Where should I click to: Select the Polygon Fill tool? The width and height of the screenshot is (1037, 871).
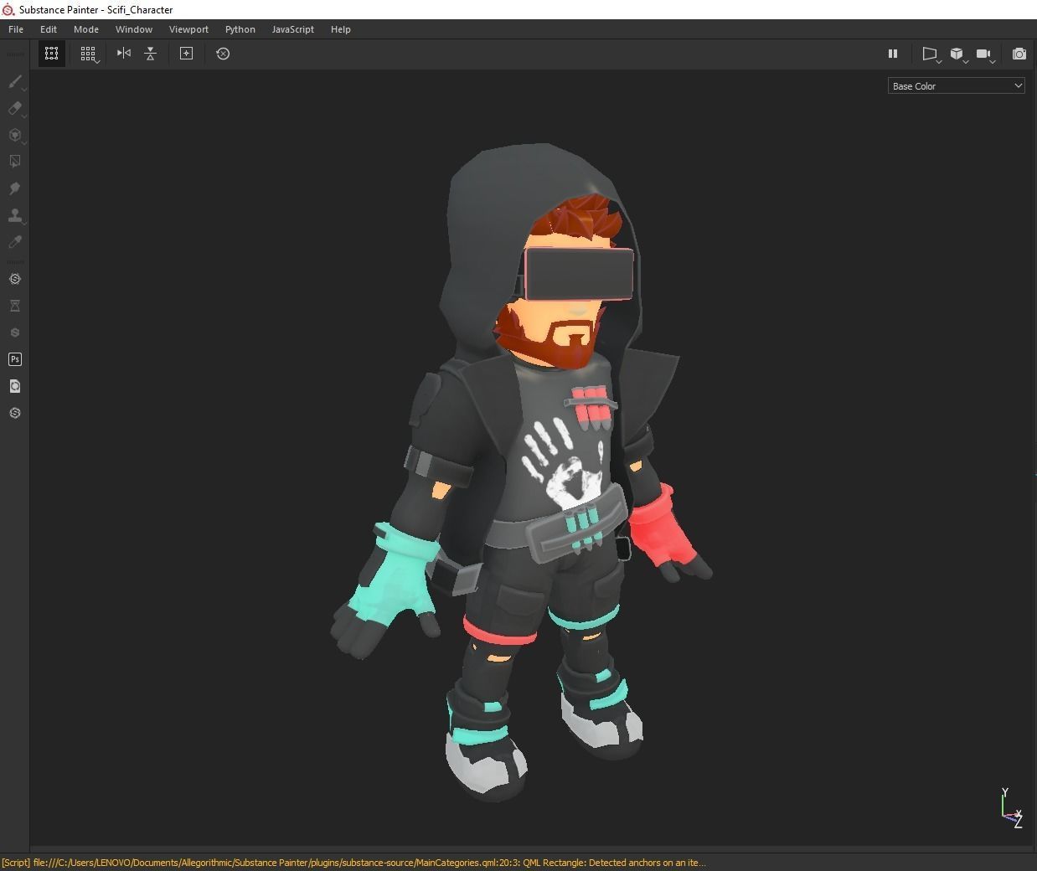point(15,162)
